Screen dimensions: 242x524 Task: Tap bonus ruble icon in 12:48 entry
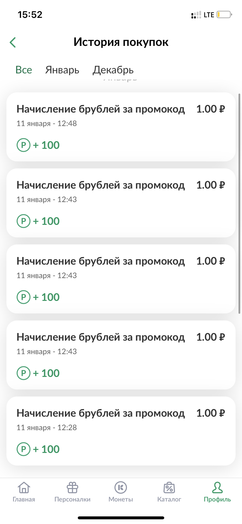[24, 145]
